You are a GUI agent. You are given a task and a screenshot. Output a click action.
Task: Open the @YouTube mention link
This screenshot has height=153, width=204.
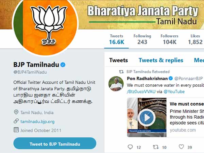(174, 91)
